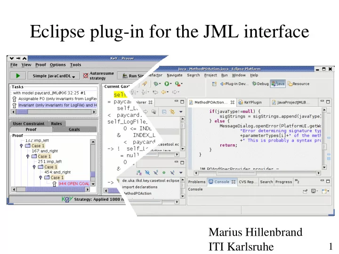
Task: Open the Navigate menu in Eclipse
Action: click(x=175, y=75)
